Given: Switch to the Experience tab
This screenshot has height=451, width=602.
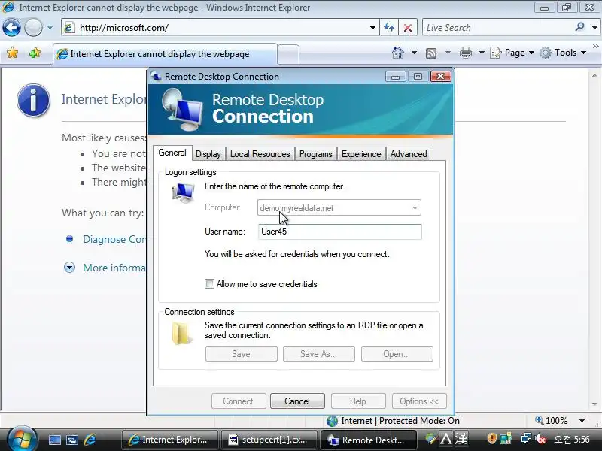Looking at the screenshot, I should 361,154.
